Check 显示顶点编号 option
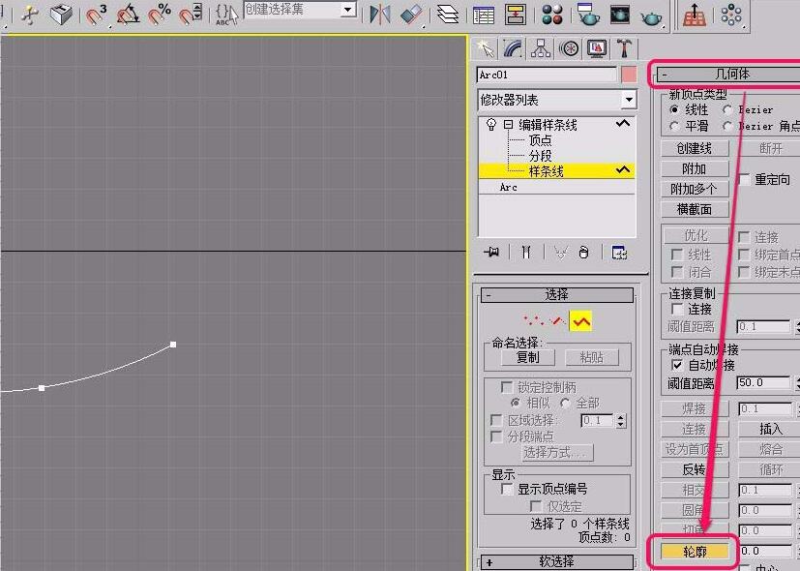 pyautogui.click(x=506, y=489)
